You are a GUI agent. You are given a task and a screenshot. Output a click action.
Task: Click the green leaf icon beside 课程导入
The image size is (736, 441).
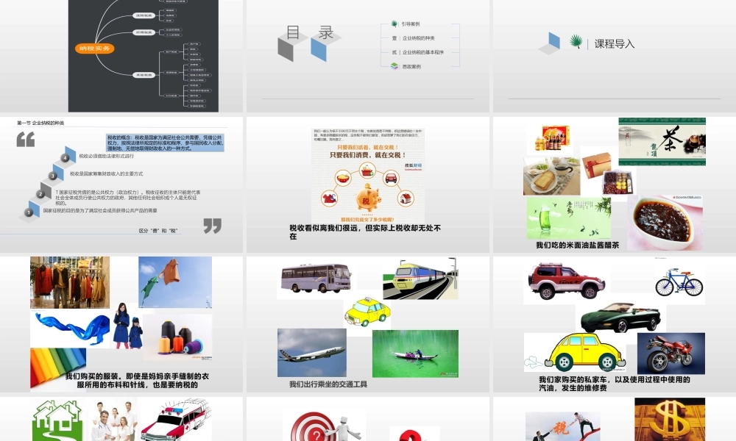pos(576,43)
